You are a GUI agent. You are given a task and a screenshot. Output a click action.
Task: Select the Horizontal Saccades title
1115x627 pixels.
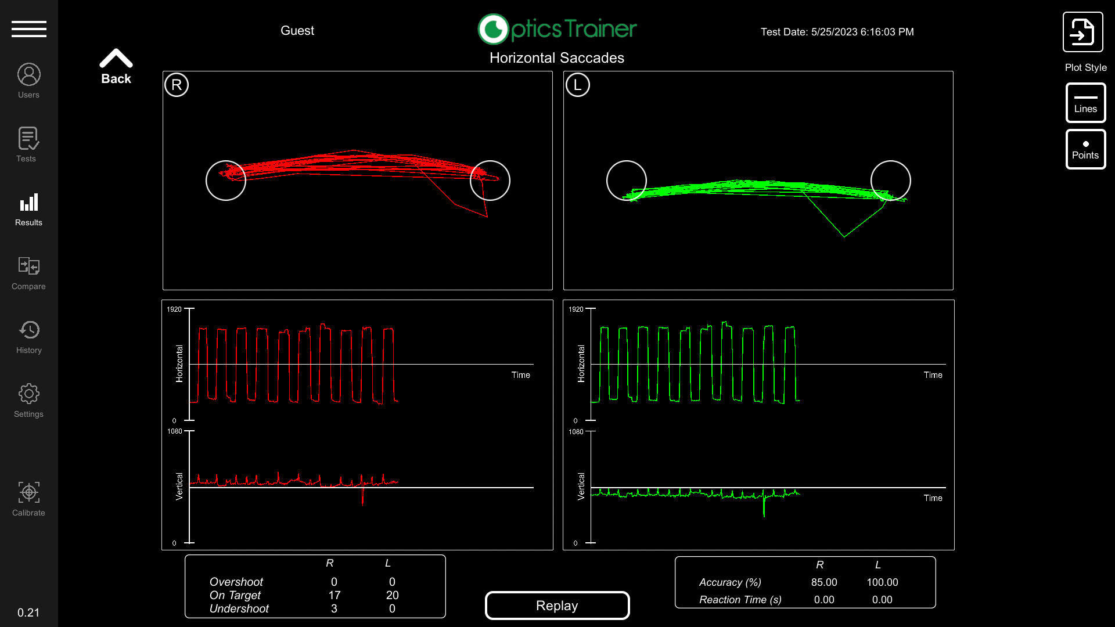[x=557, y=57]
